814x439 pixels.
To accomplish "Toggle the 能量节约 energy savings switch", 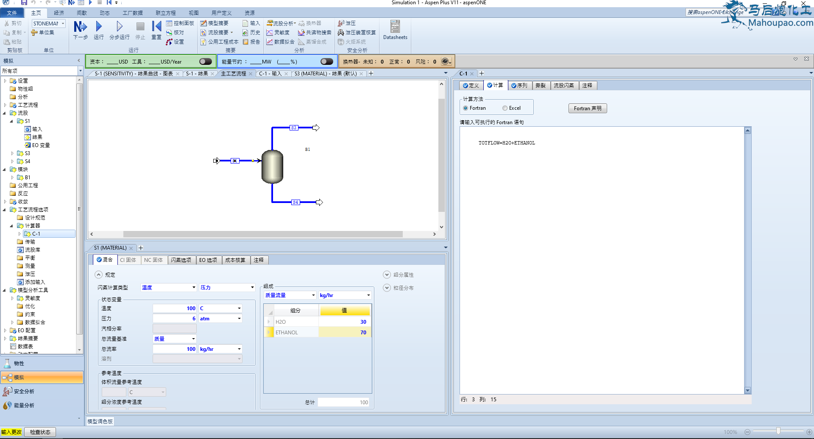I will [x=327, y=61].
